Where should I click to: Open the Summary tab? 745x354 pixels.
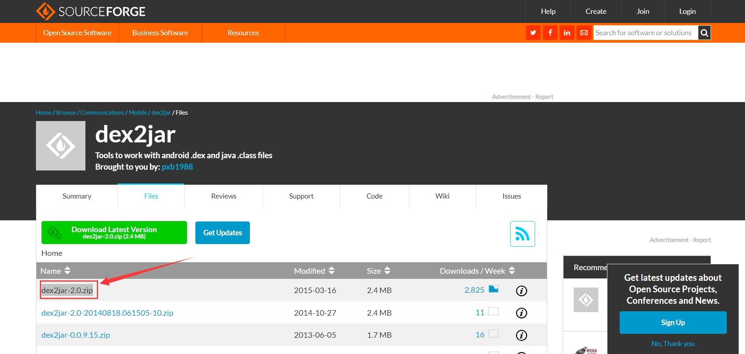pyautogui.click(x=77, y=196)
